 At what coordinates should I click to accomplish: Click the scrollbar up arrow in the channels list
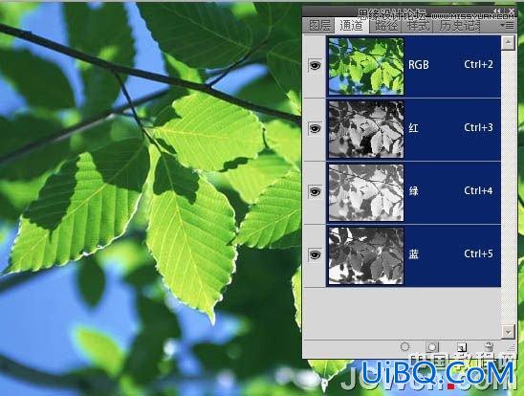[x=508, y=42]
